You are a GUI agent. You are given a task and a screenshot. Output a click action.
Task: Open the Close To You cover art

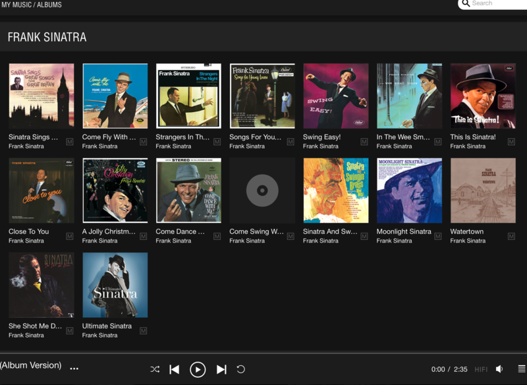[42, 191]
